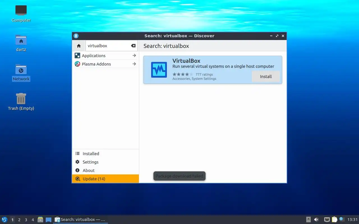Click the Accessories, System Settings text

[194, 79]
